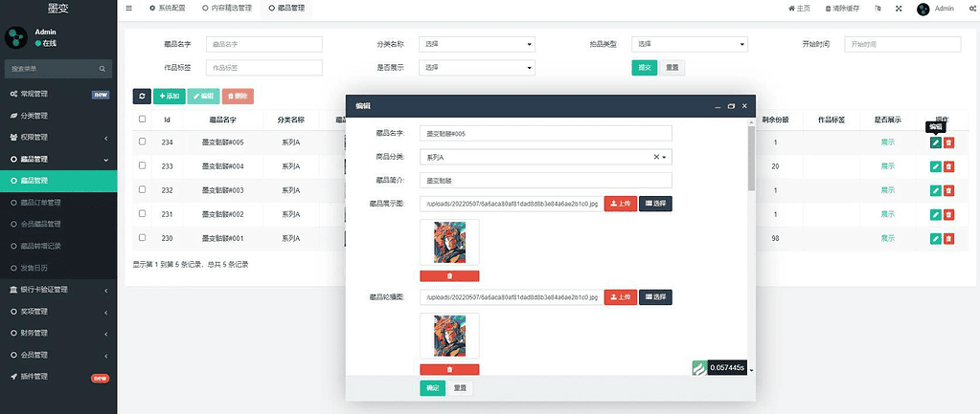Toggle the sidebar hamburger menu icon

tap(128, 9)
